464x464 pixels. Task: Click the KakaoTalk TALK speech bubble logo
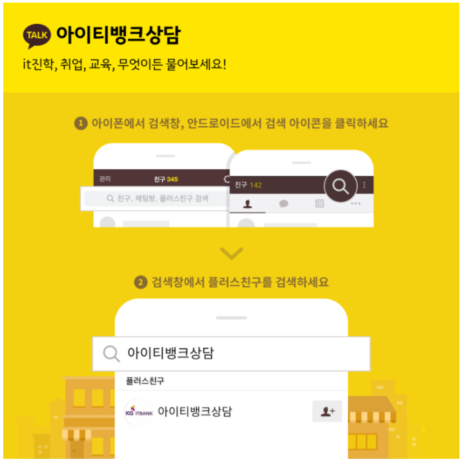(x=37, y=35)
